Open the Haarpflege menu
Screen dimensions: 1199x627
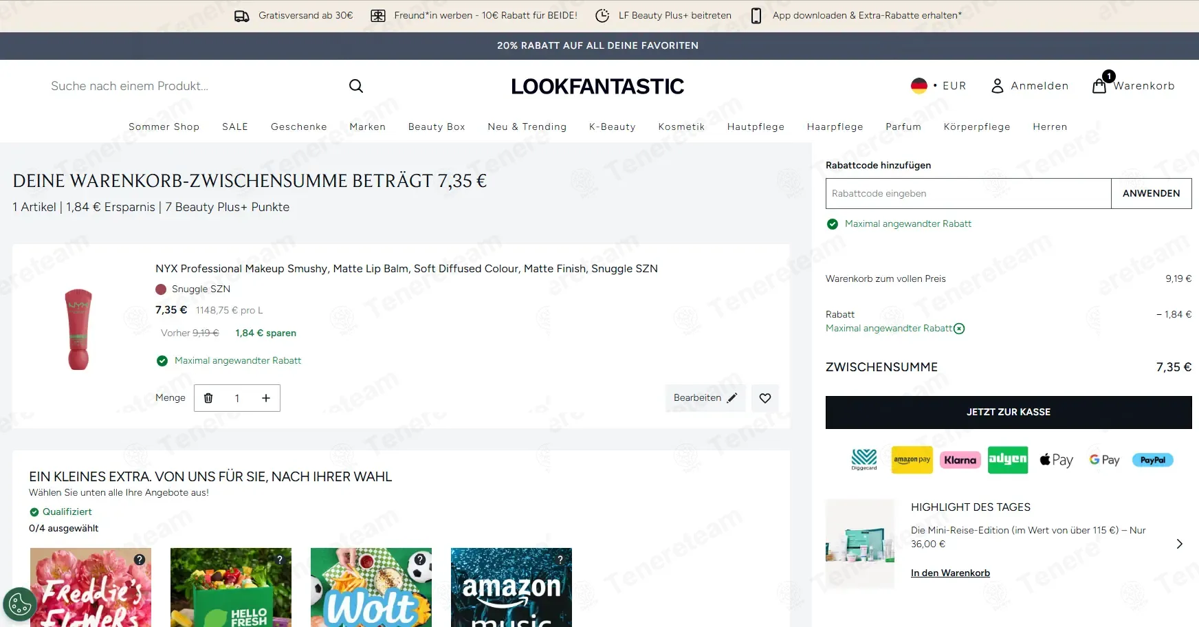[x=835, y=126]
